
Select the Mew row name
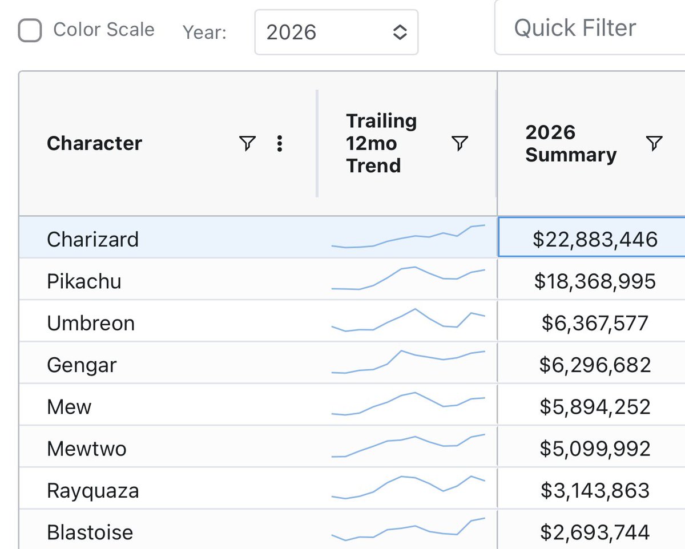click(x=69, y=407)
